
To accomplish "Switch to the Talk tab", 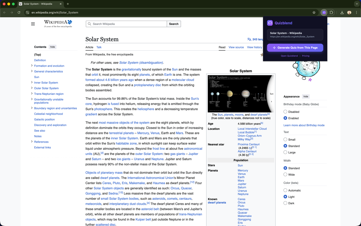I will [99, 47].
